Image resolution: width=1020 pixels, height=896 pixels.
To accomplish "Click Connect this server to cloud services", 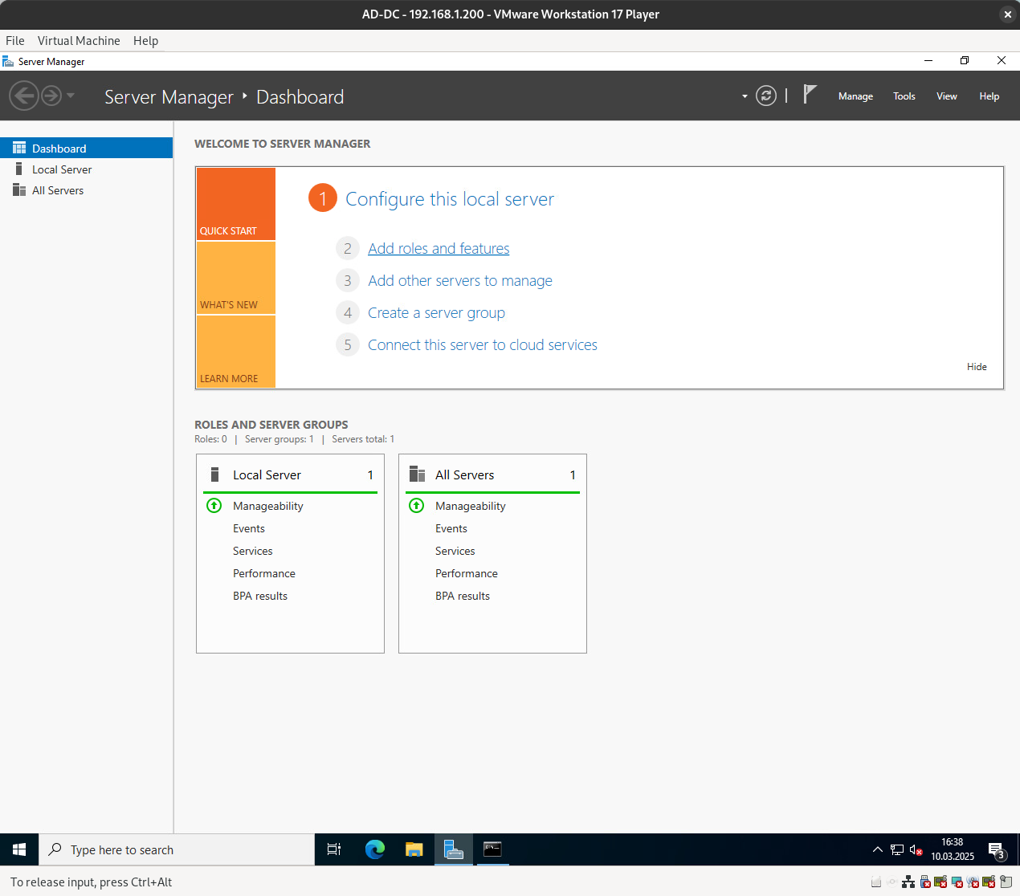I will 482,345.
